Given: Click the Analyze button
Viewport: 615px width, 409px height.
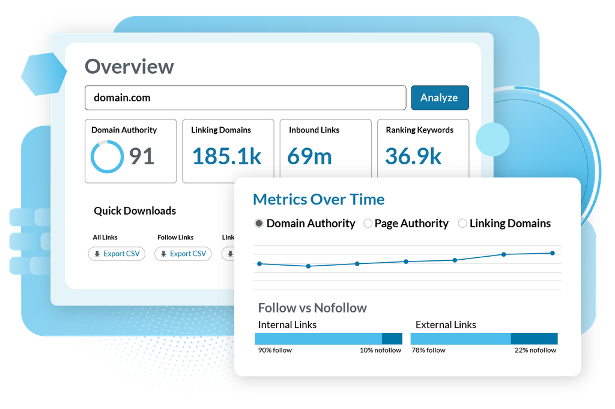Looking at the screenshot, I should 440,98.
